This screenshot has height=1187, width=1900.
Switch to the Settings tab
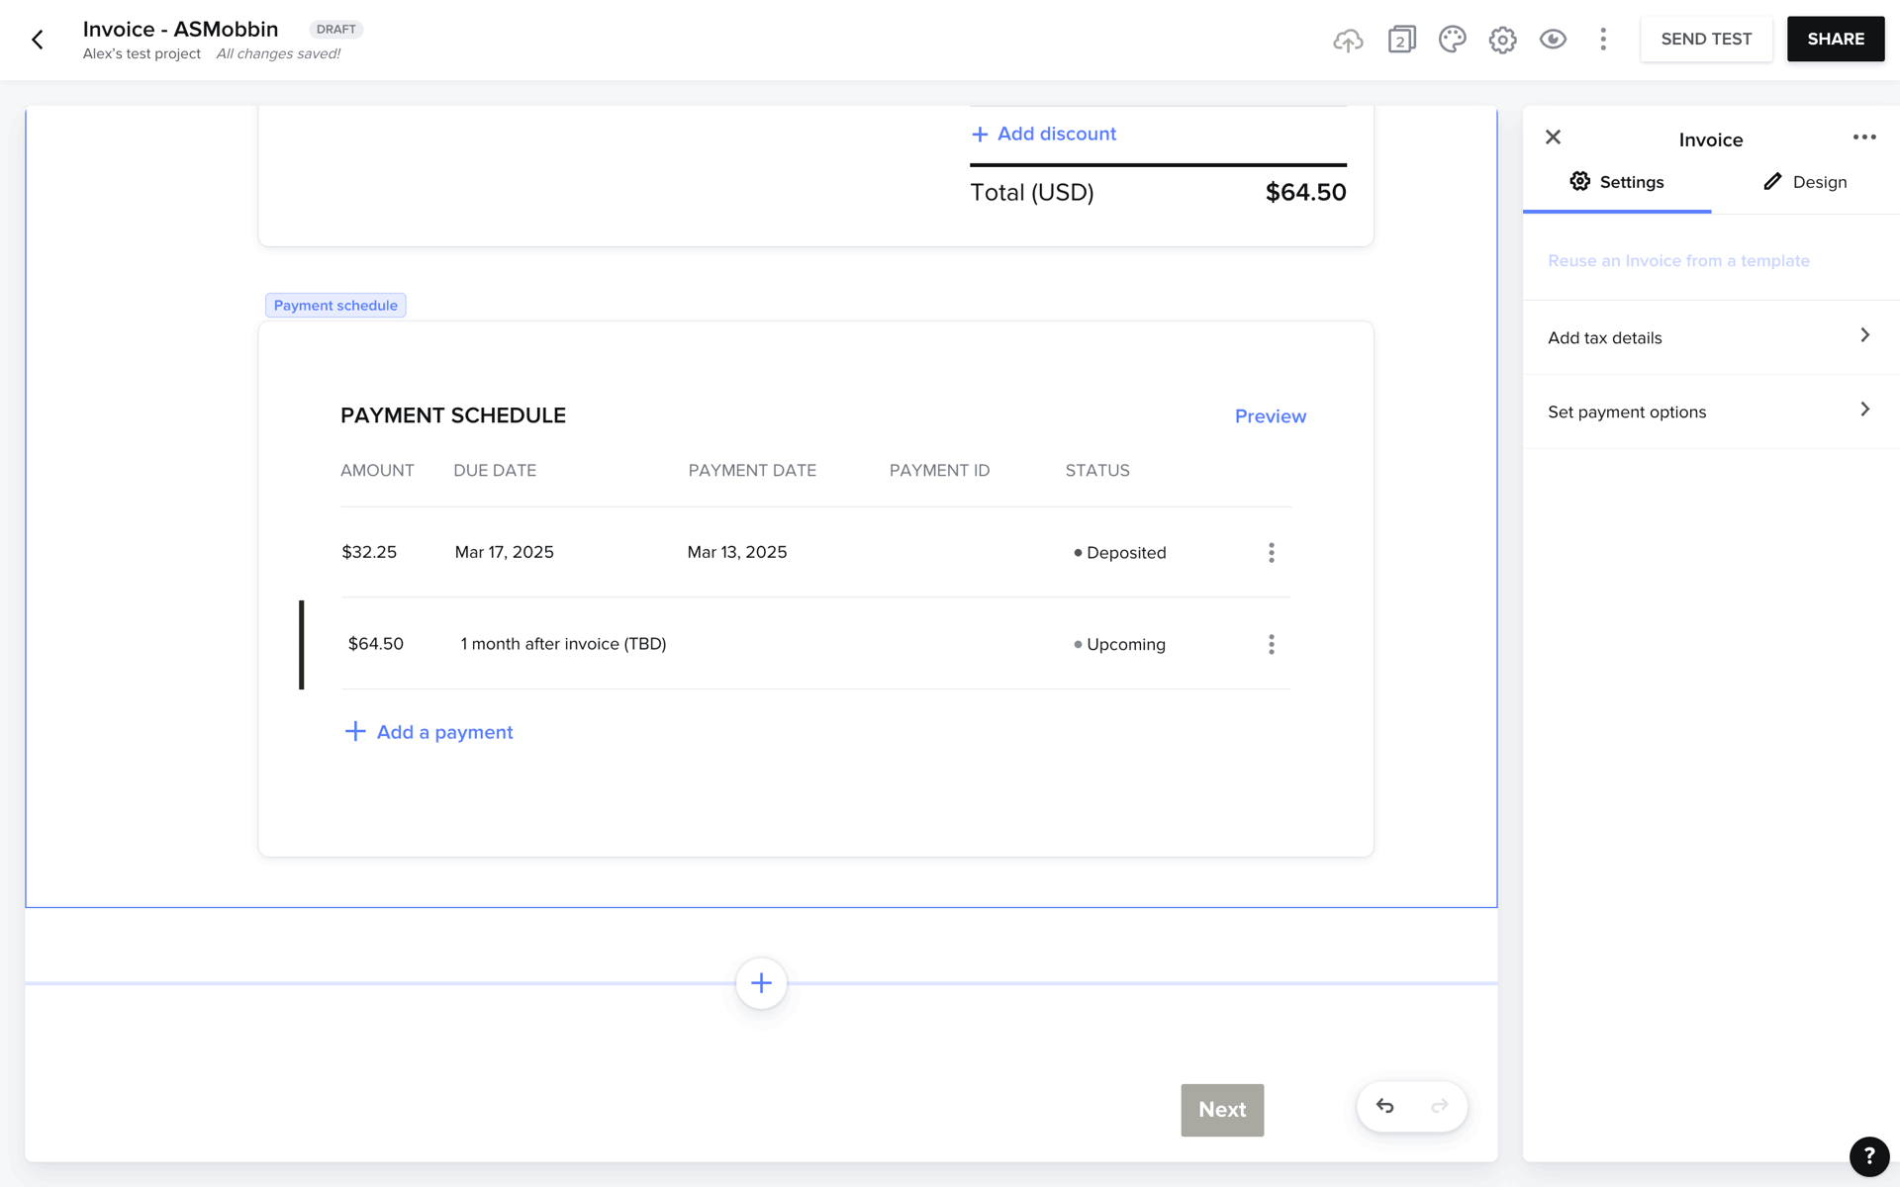[x=1617, y=182]
